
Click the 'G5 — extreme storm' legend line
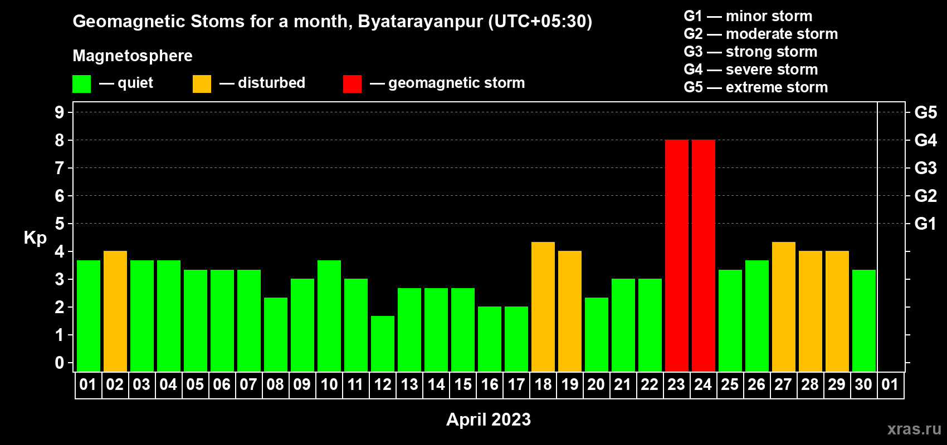(756, 87)
